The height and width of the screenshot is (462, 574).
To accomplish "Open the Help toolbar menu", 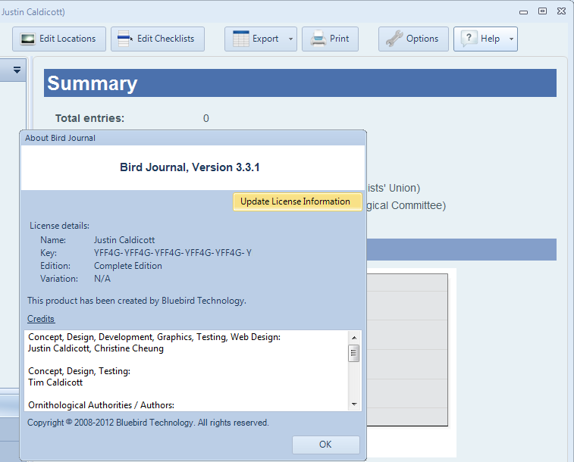I will (485, 39).
